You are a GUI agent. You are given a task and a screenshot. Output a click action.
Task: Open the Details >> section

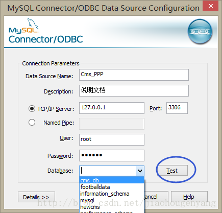coord(36,197)
